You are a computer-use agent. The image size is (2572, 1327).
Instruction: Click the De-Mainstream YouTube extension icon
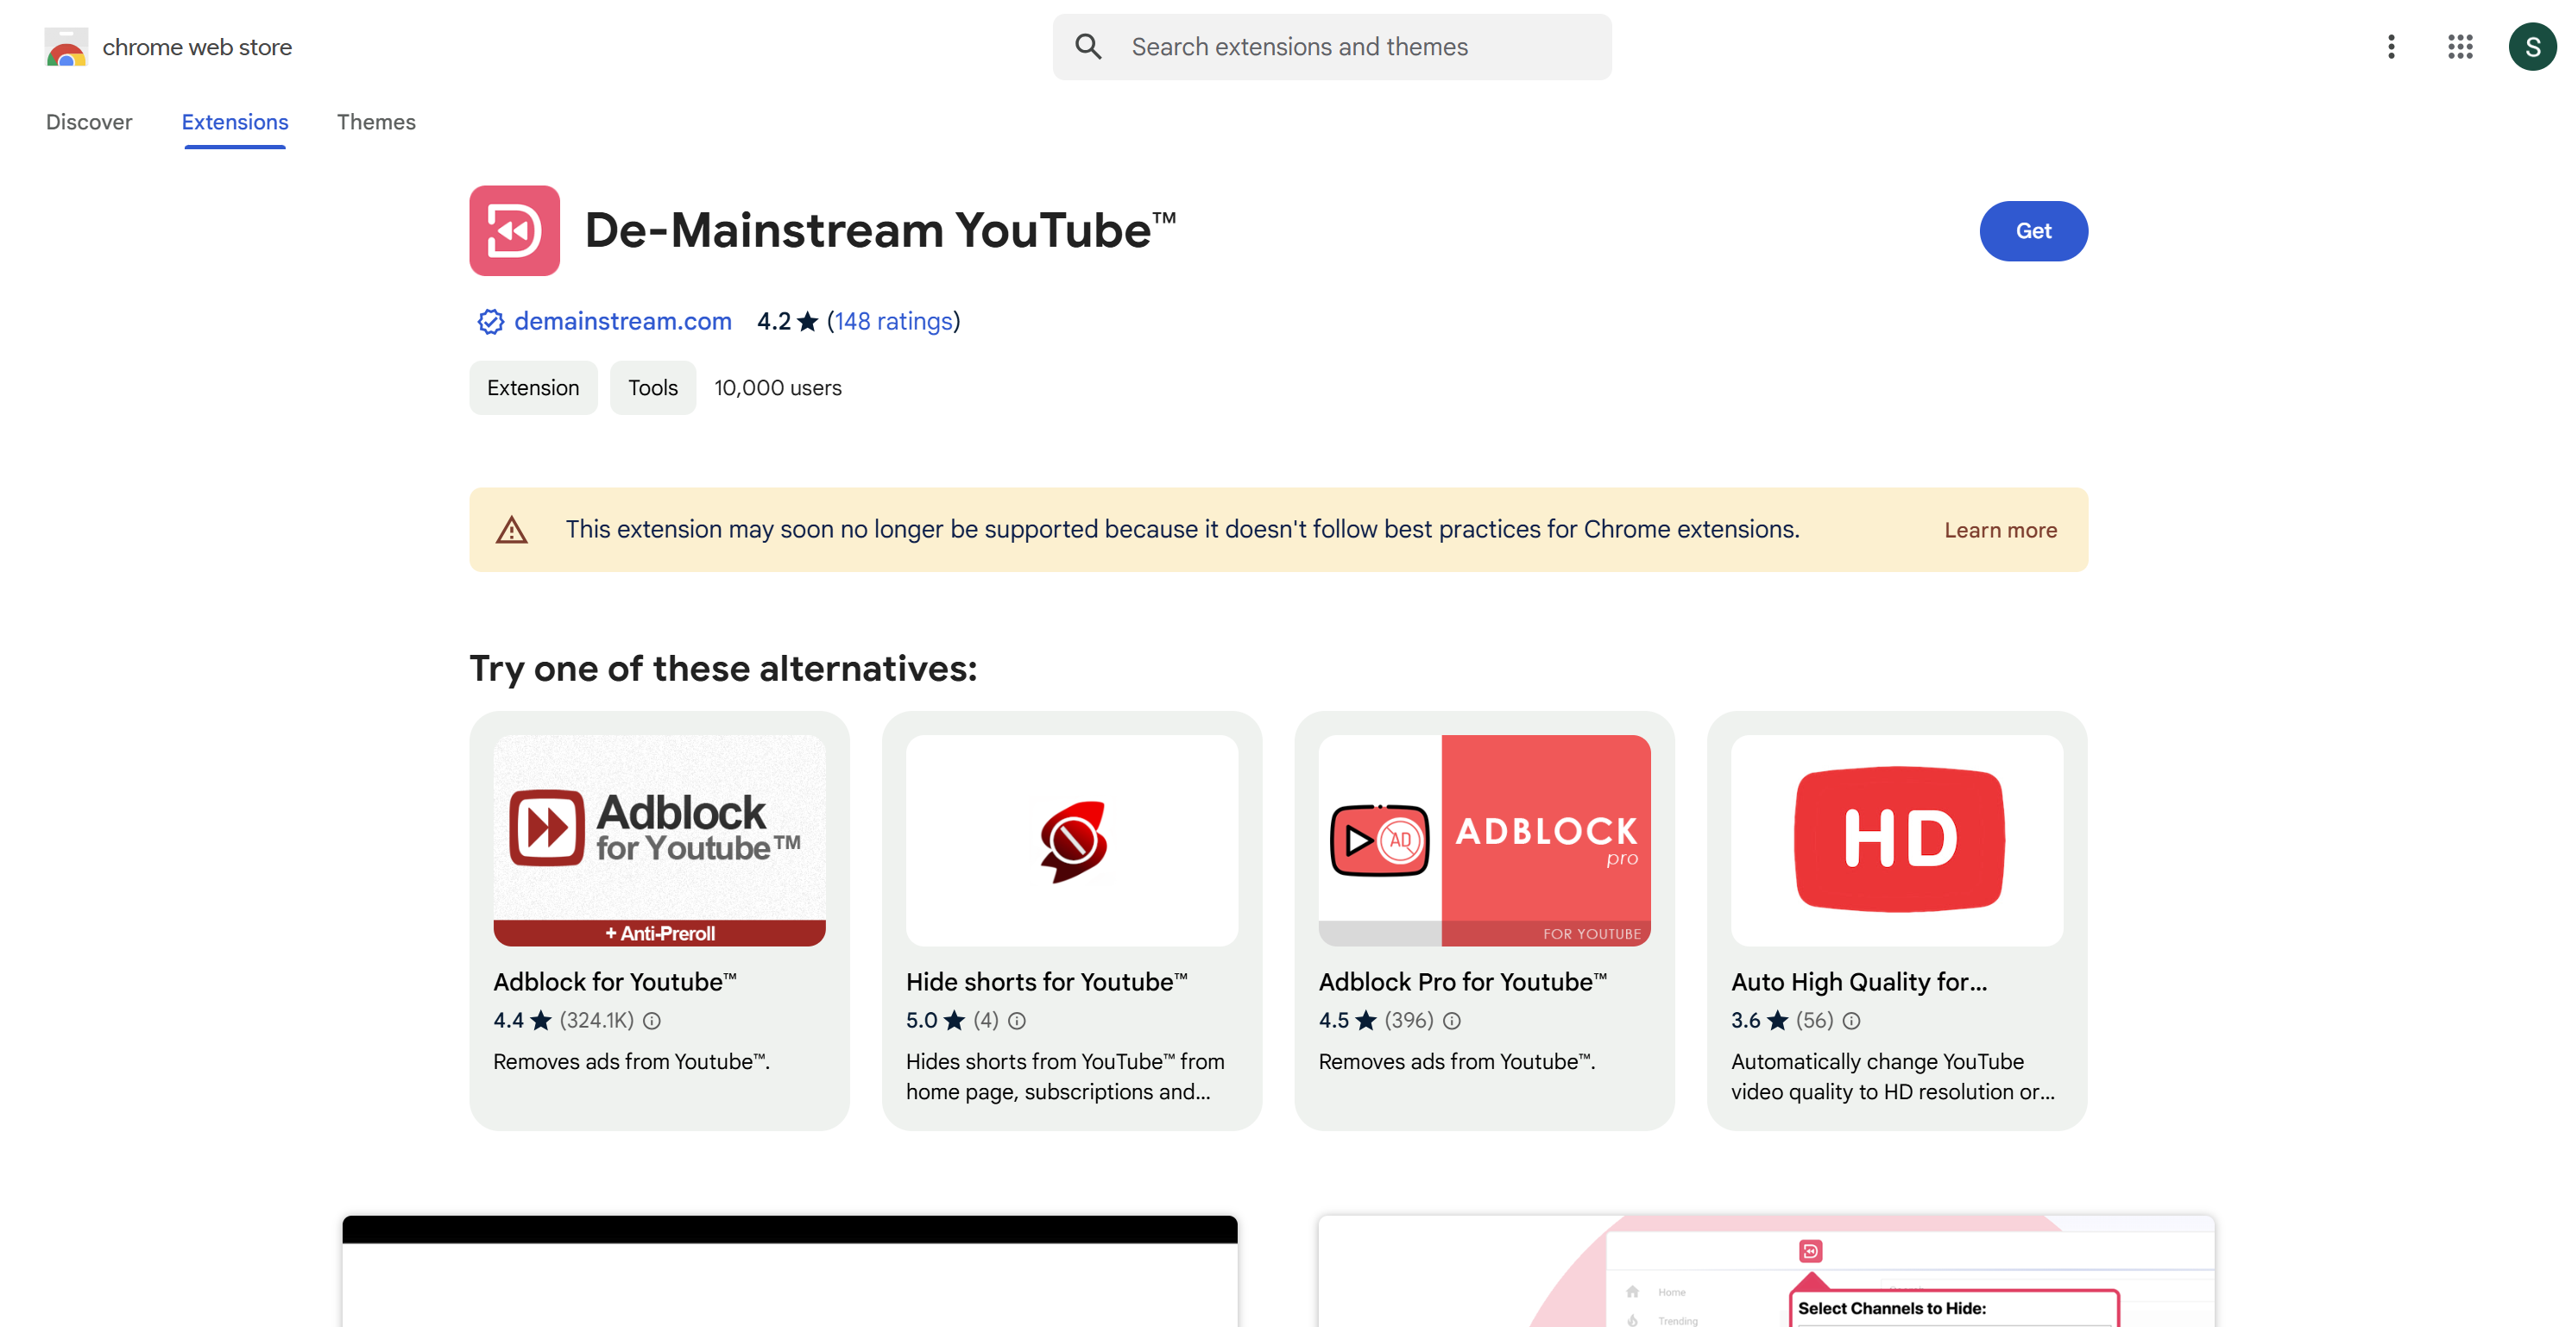point(514,230)
